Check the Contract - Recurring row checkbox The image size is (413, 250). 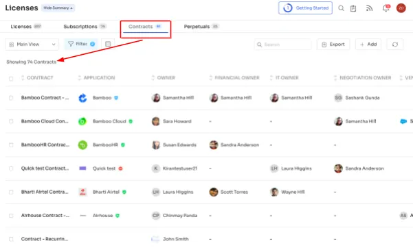point(11,239)
